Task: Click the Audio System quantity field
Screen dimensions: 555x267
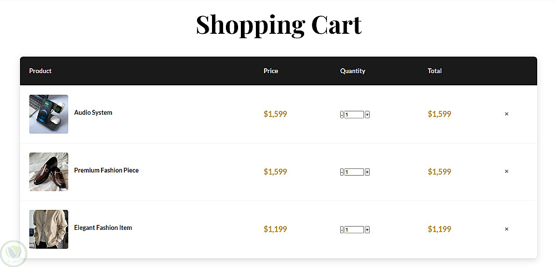Action: [x=354, y=115]
